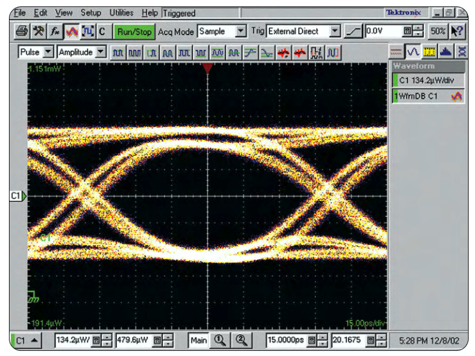Toggle the waveform database color icon
Viewport: 475px width, 356px height.
click(72, 31)
